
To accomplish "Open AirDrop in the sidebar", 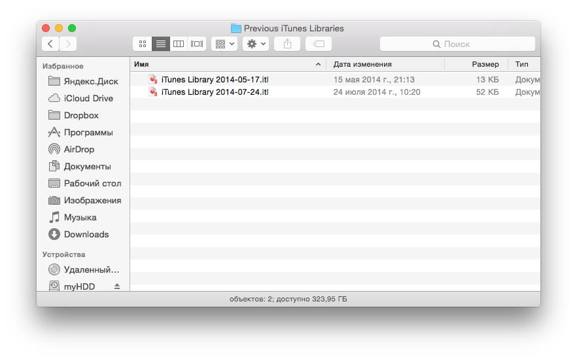I will (x=83, y=149).
